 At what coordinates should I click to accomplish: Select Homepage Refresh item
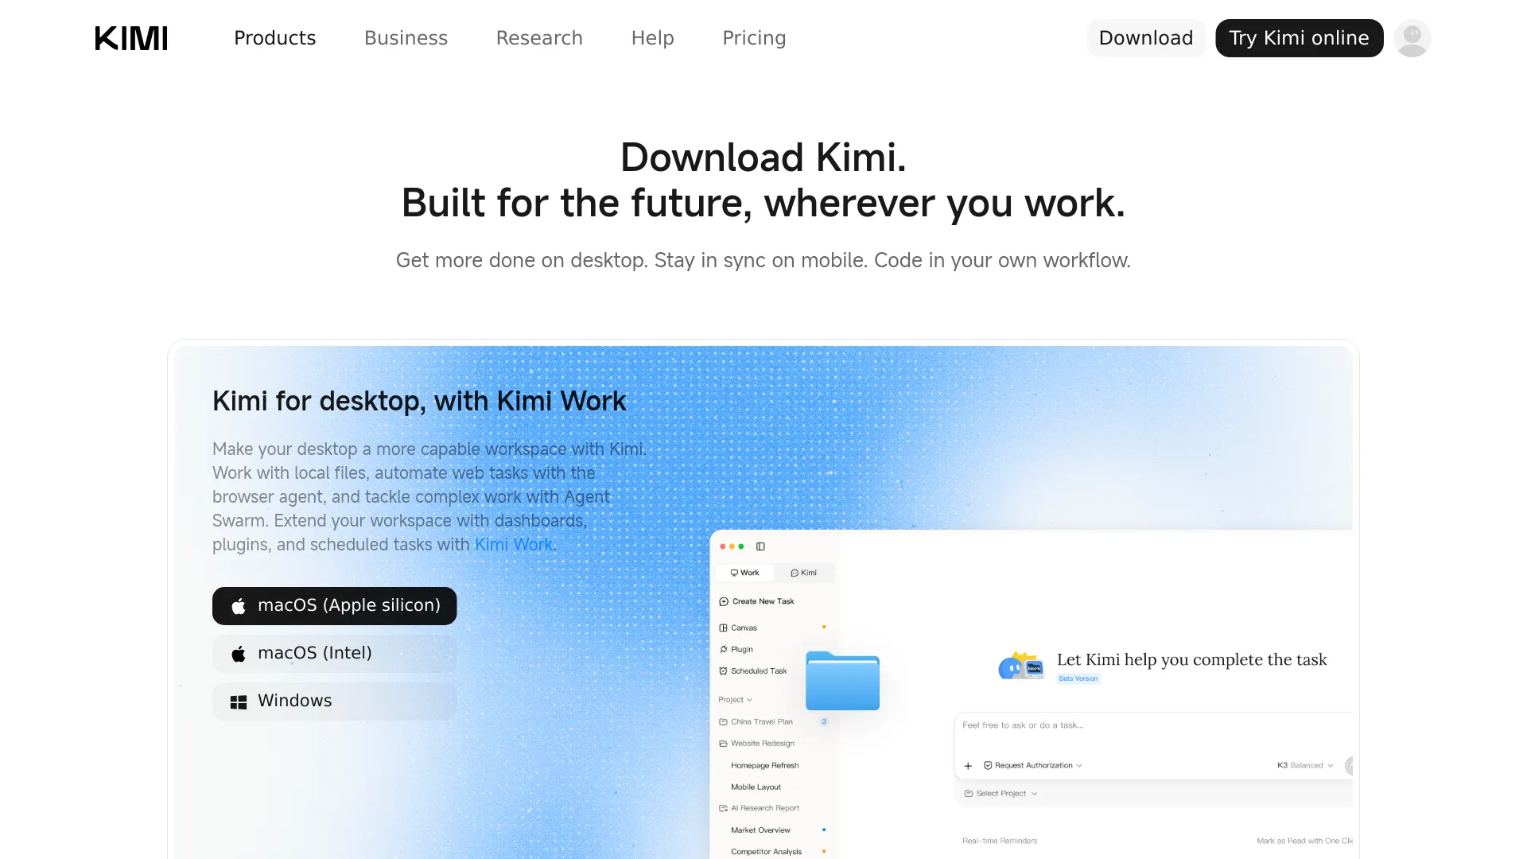(x=764, y=765)
